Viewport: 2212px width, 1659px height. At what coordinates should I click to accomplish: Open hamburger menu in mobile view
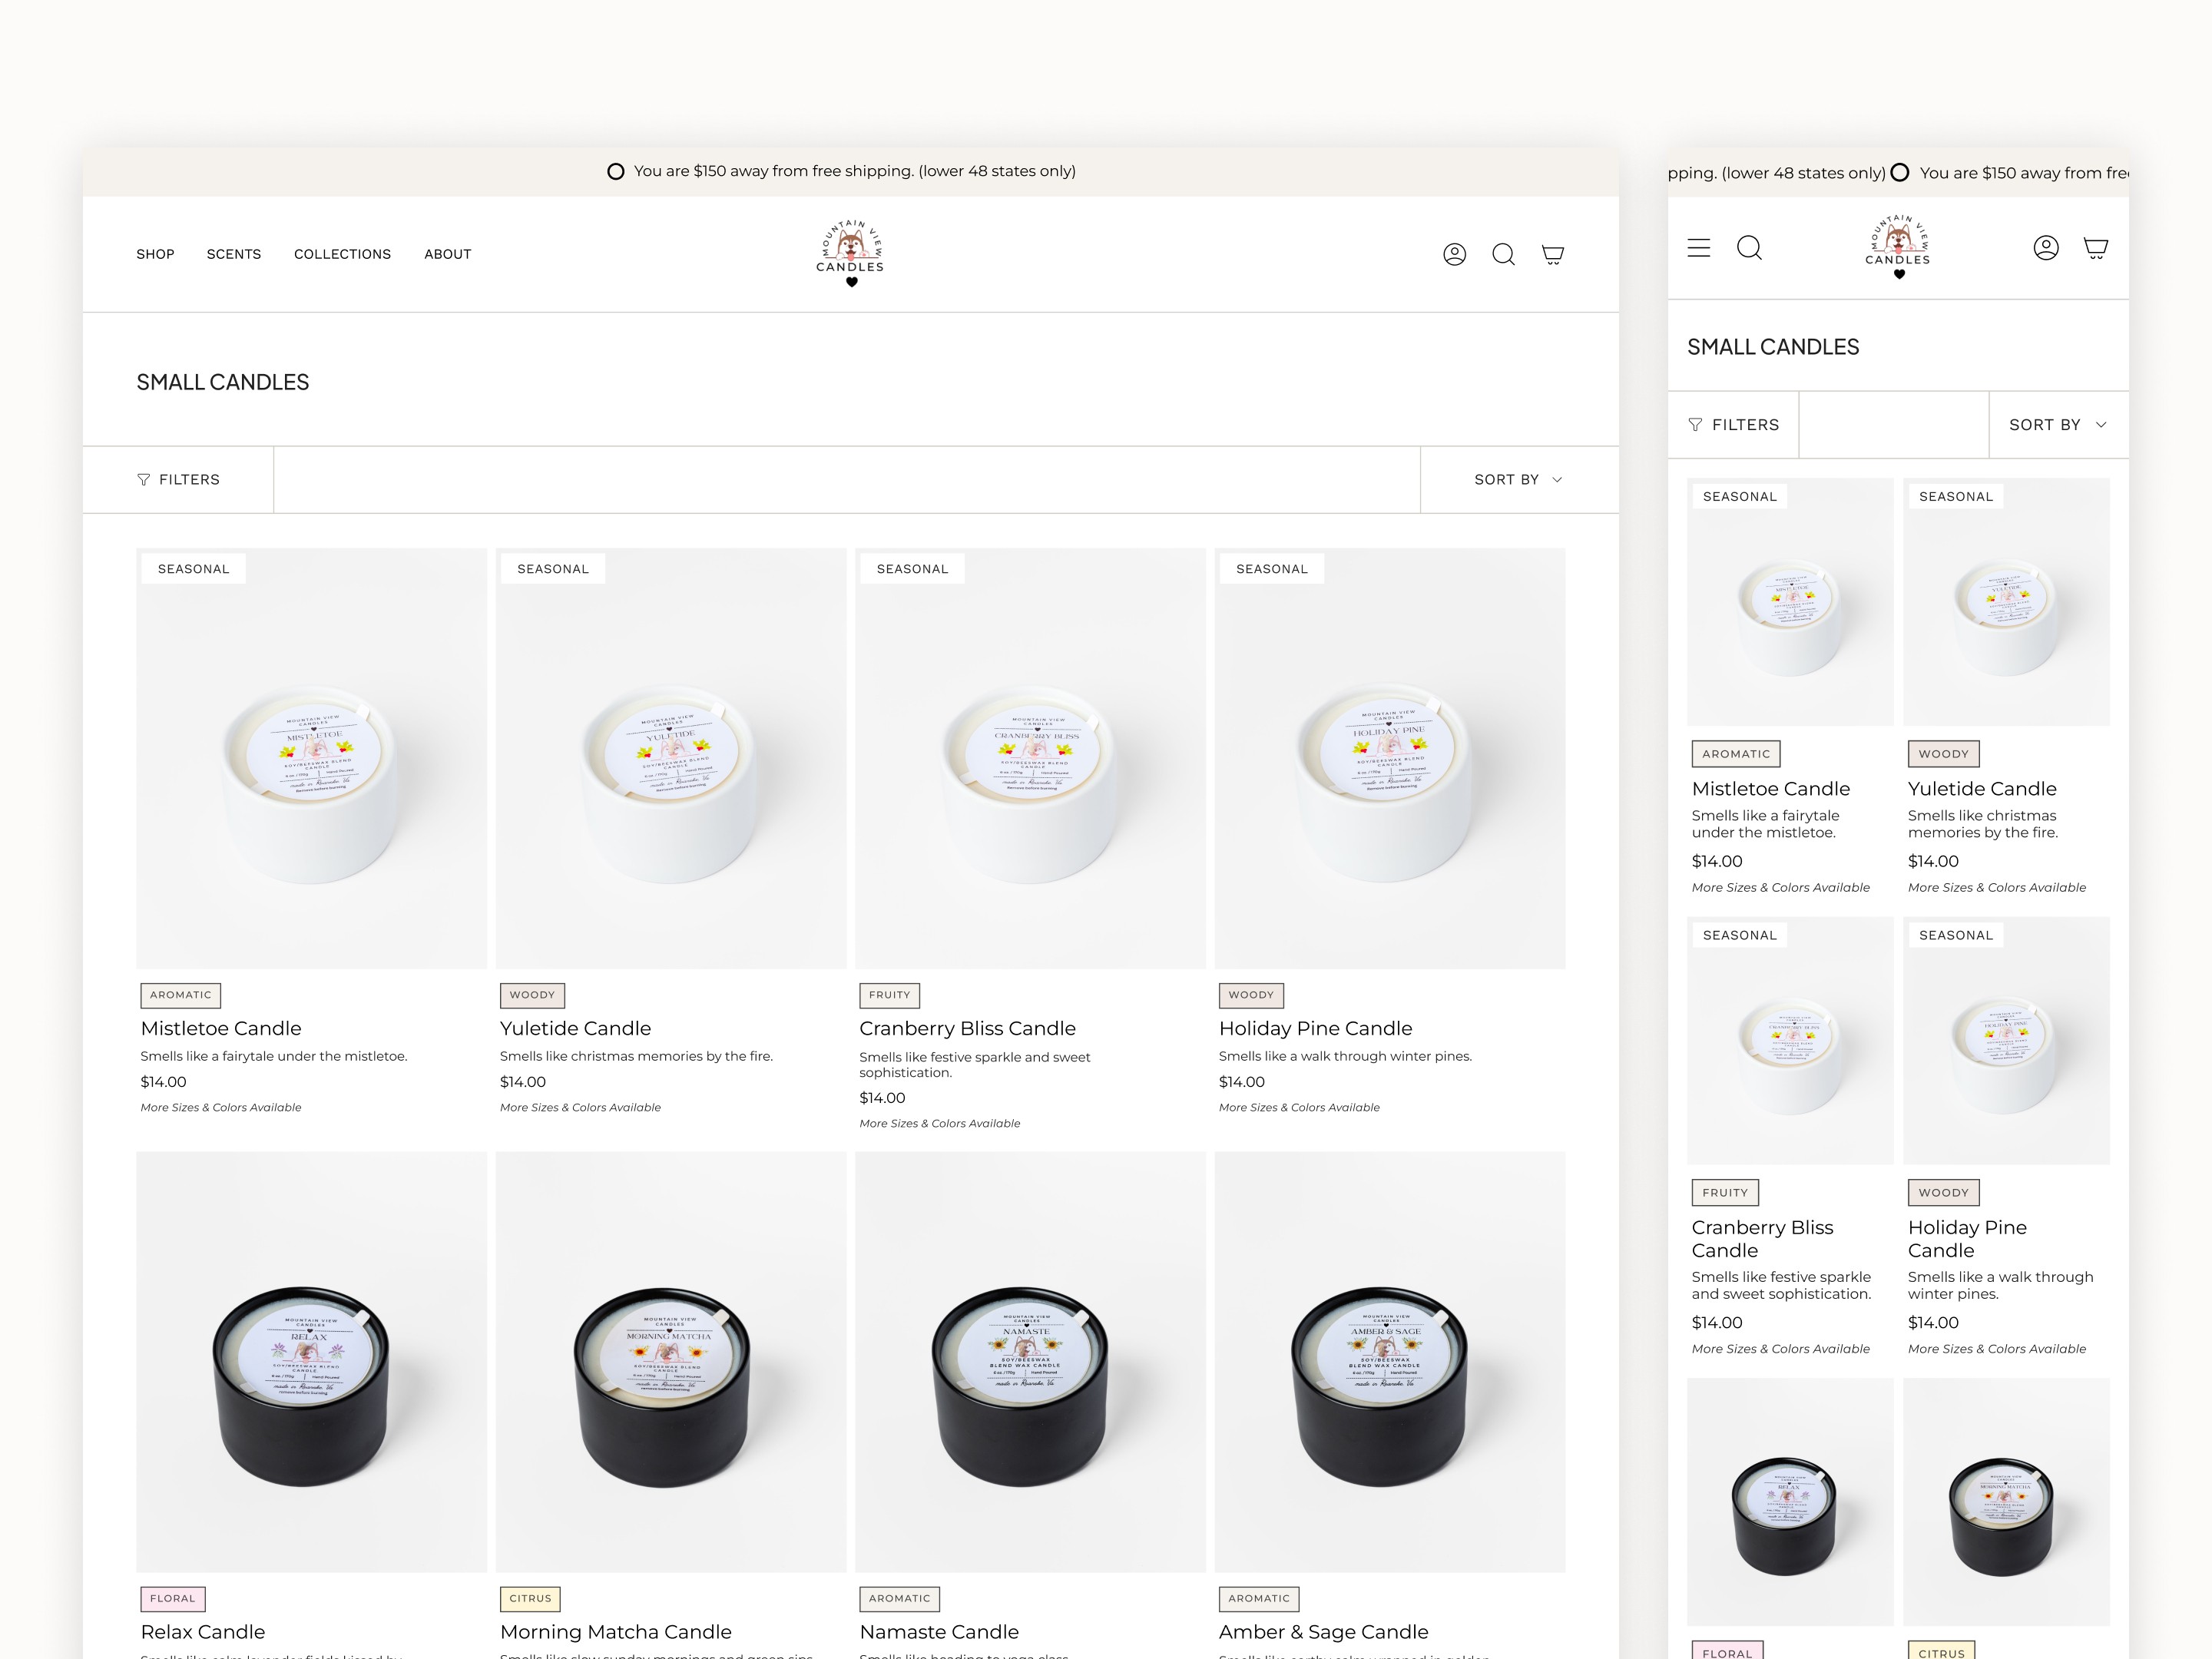pyautogui.click(x=1699, y=248)
